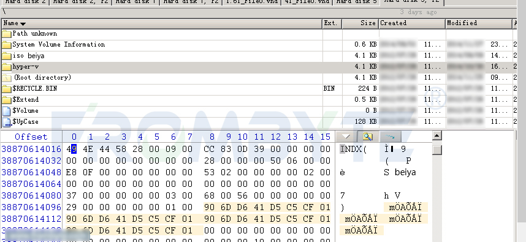Click the $RECYCLE.BIN folder icon
526x242 pixels.
tap(7, 89)
